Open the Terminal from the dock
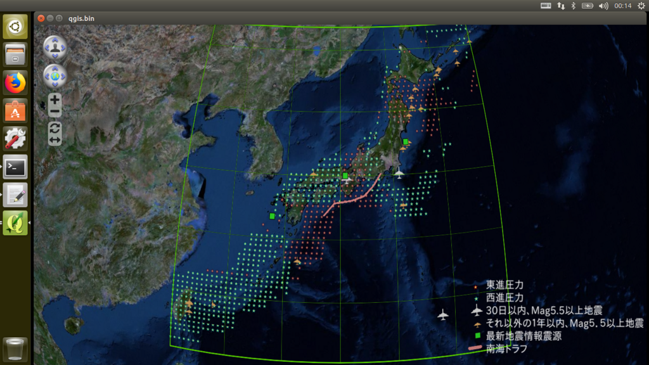Image resolution: width=649 pixels, height=365 pixels. 15,167
